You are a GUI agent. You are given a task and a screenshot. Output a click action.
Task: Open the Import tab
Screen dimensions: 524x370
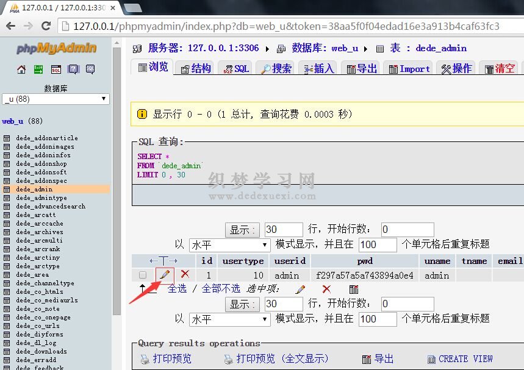coord(409,68)
